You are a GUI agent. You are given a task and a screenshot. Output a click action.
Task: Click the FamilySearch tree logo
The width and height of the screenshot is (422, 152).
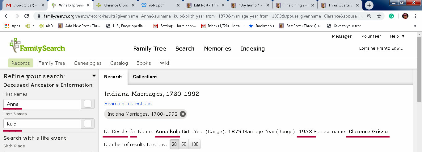[x=15, y=45]
